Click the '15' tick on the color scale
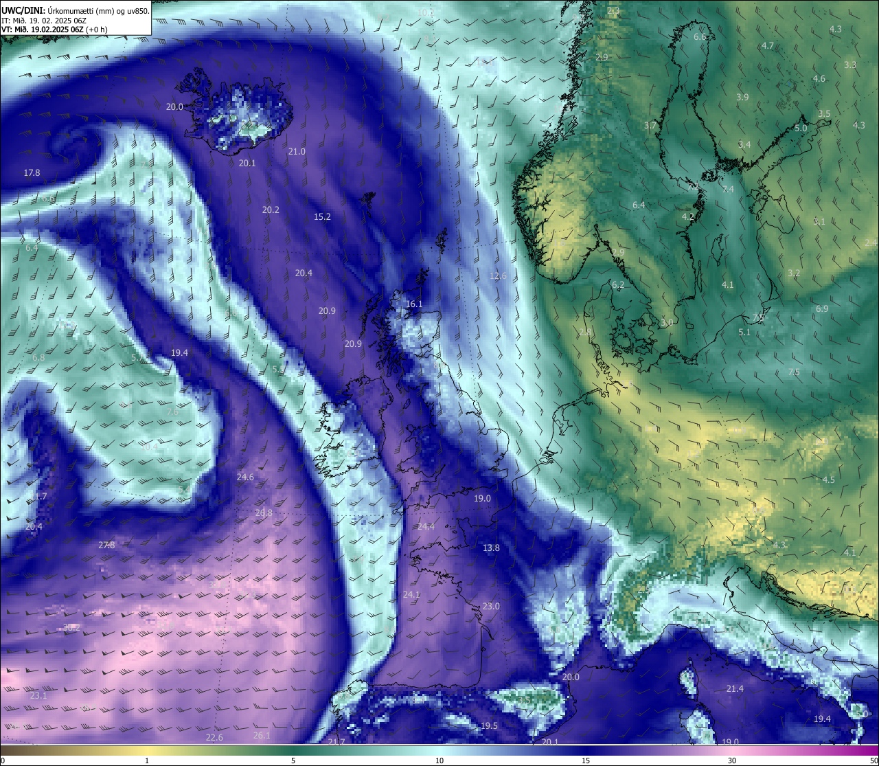This screenshot has height=766, width=879. tap(586, 761)
